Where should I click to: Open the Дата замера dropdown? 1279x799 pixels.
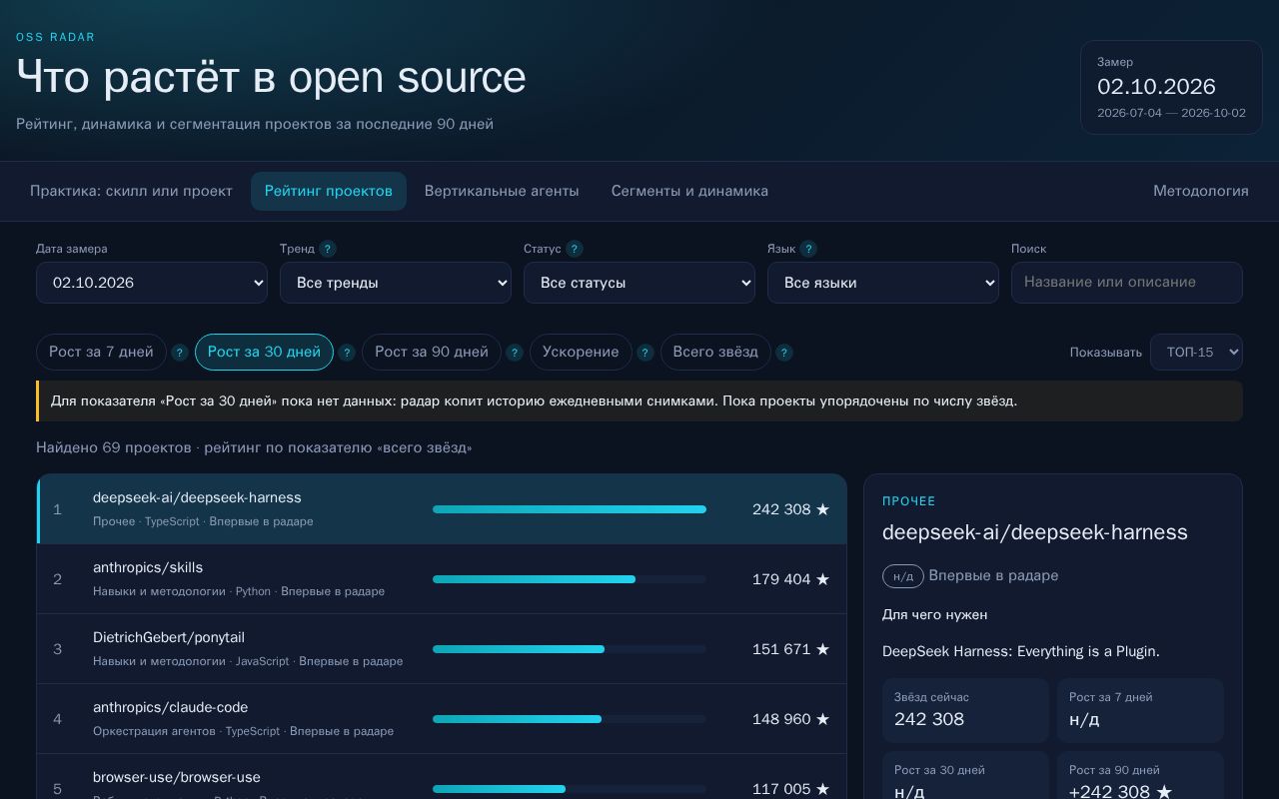tap(152, 283)
